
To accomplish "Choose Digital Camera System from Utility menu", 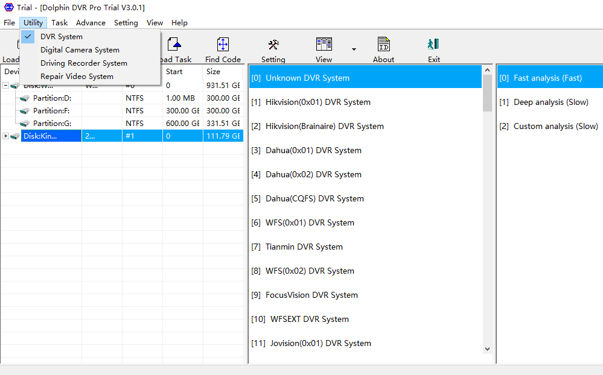I will tap(90, 50).
